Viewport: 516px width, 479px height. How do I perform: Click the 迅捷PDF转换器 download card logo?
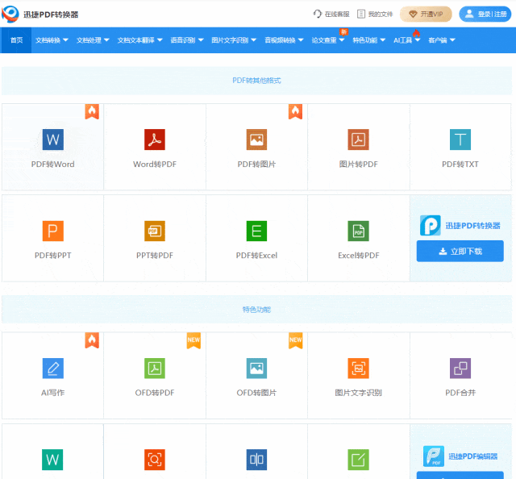(x=430, y=226)
